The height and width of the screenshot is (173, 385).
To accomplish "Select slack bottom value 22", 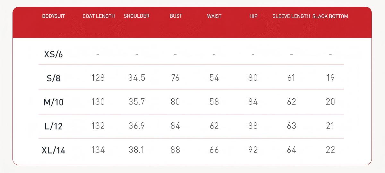I will (330, 150).
